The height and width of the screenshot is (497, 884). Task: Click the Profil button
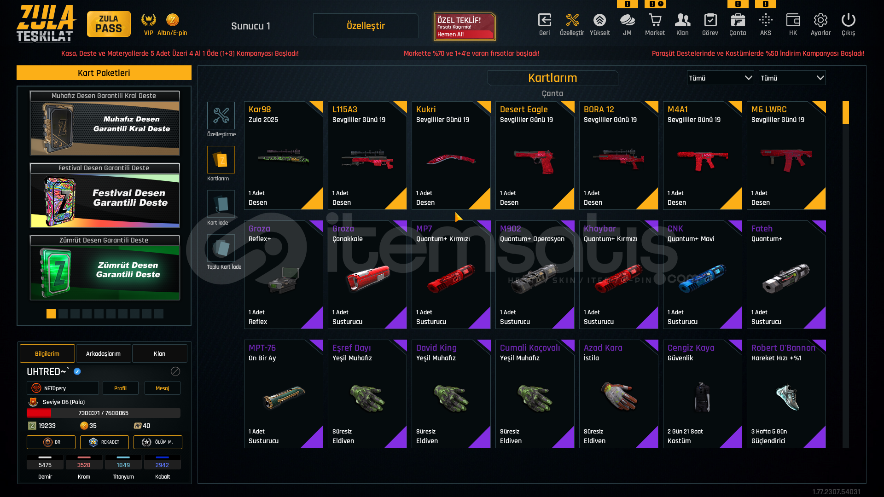(x=120, y=388)
